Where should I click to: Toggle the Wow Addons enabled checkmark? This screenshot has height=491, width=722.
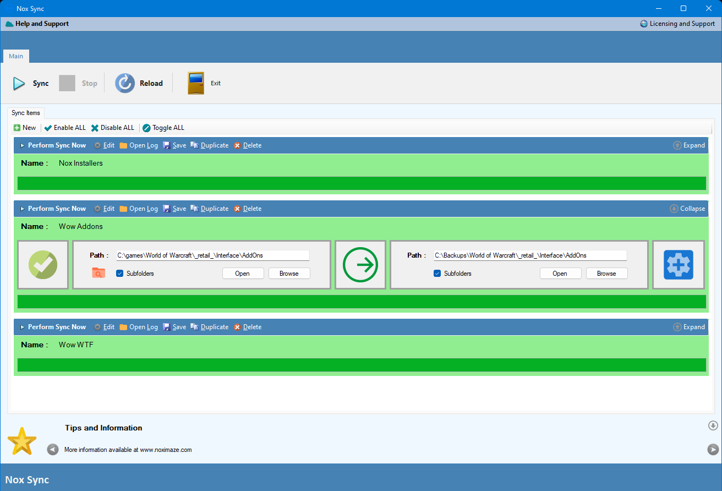tap(43, 265)
